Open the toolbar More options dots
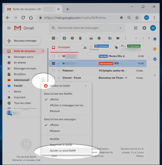The width and height of the screenshot is (162, 165). (125, 38)
